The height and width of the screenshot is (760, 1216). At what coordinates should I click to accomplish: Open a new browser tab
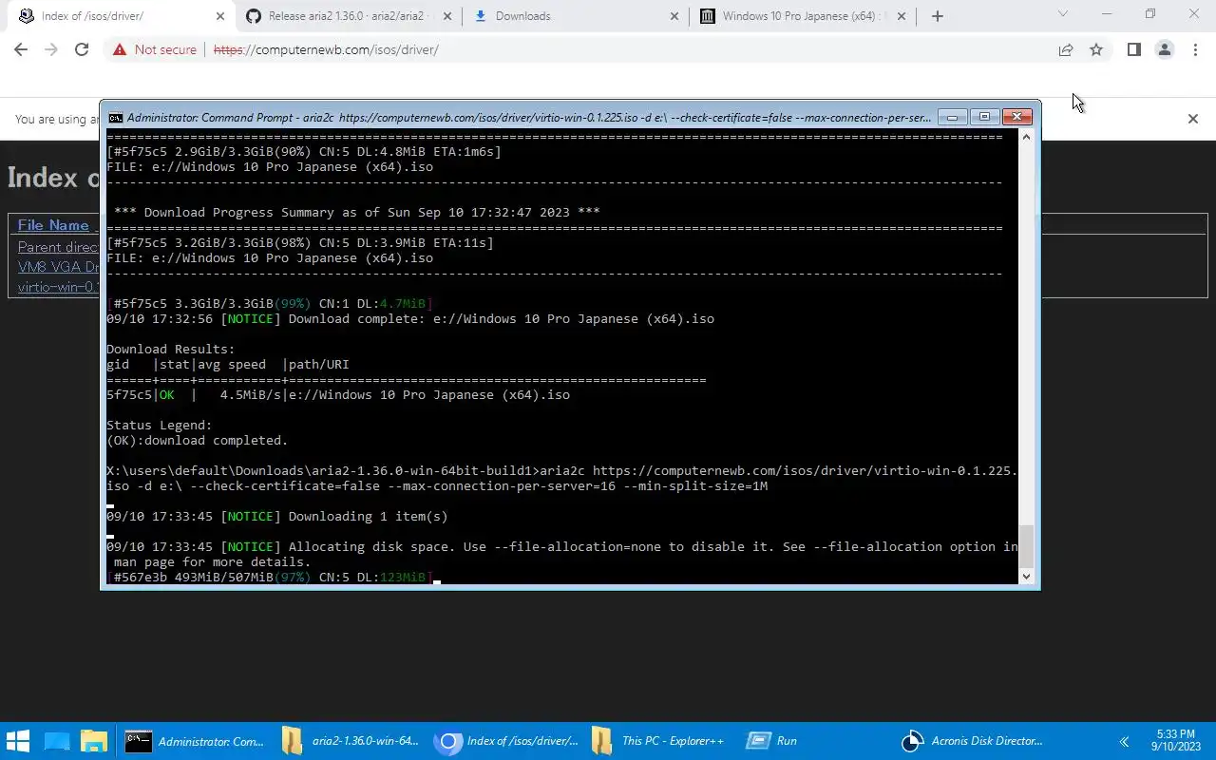point(938,16)
